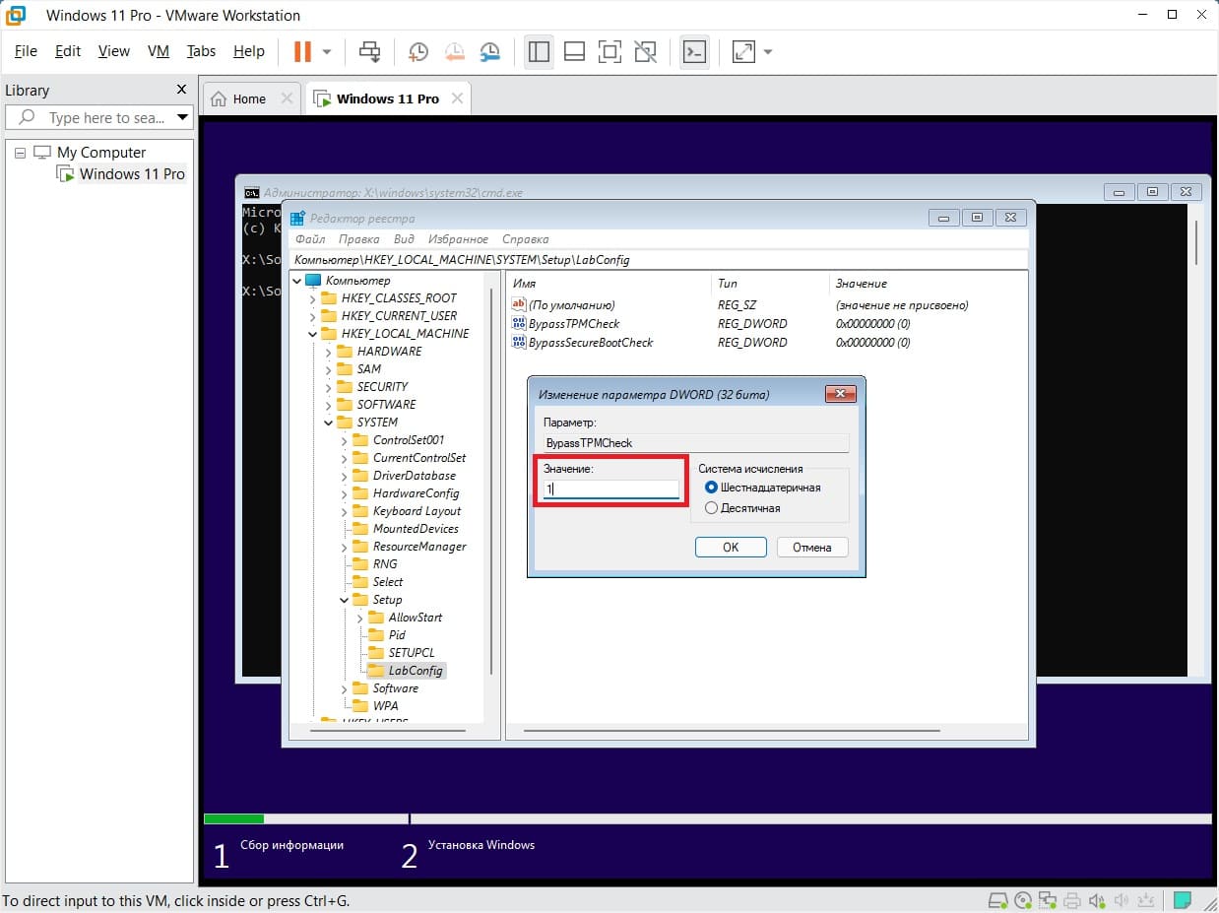Open the Tabs menu
Screen dimensions: 1219x913
coord(201,51)
